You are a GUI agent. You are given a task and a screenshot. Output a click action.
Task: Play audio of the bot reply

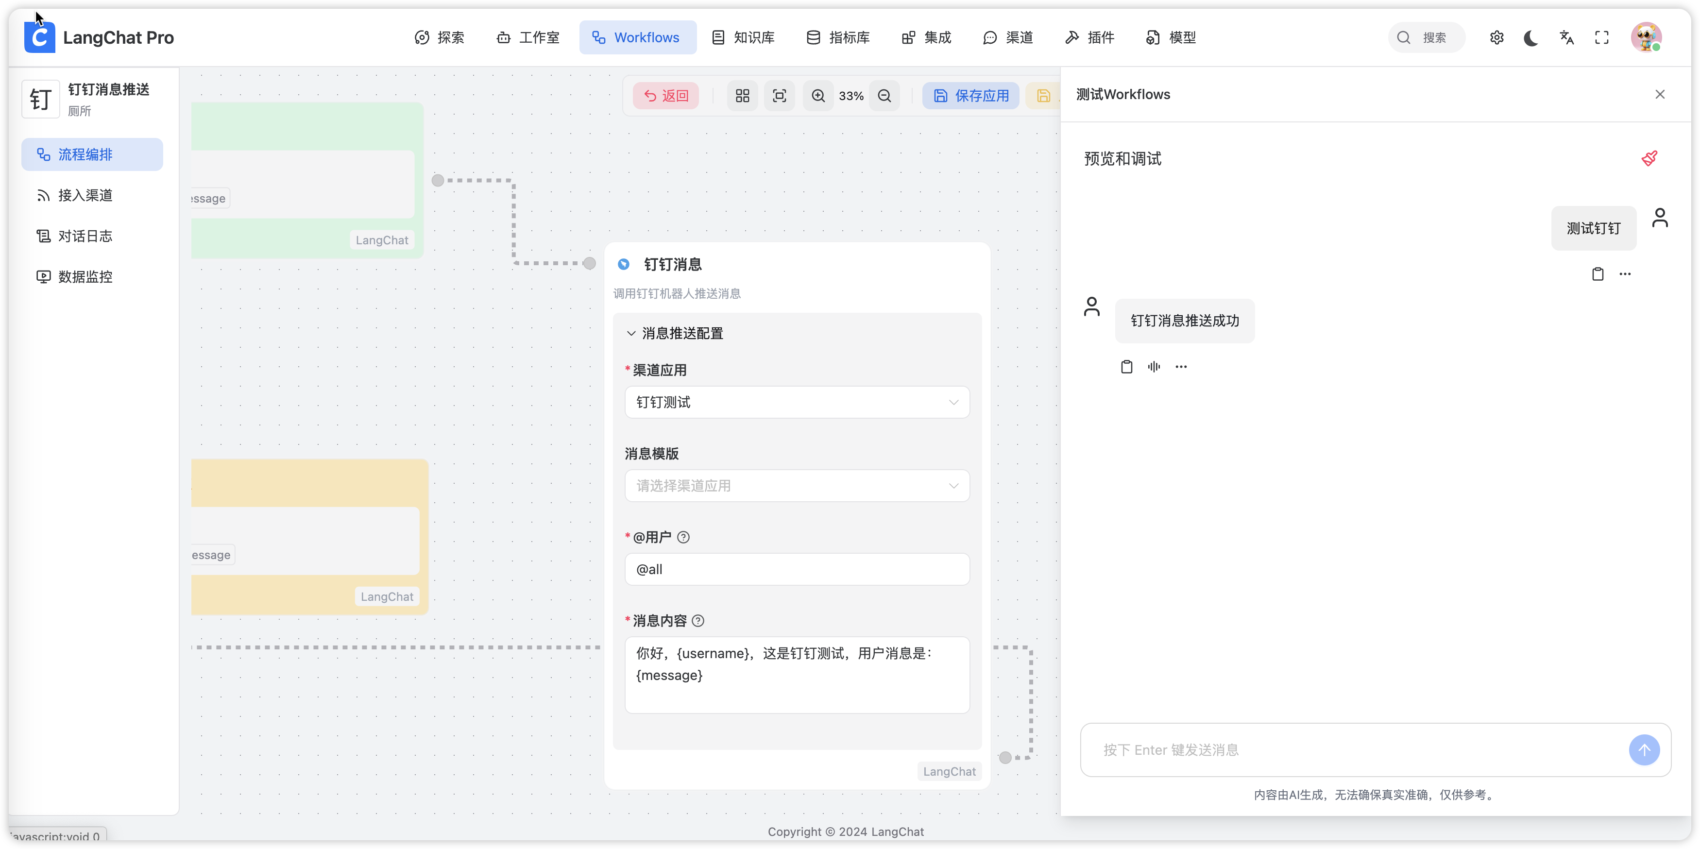coord(1154,367)
